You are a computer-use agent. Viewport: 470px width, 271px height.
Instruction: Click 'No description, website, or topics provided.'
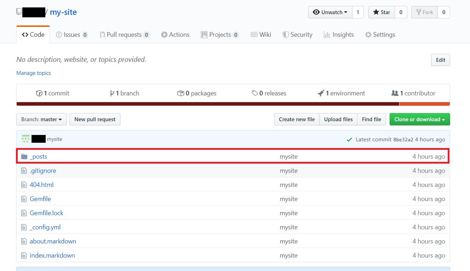[x=81, y=60]
